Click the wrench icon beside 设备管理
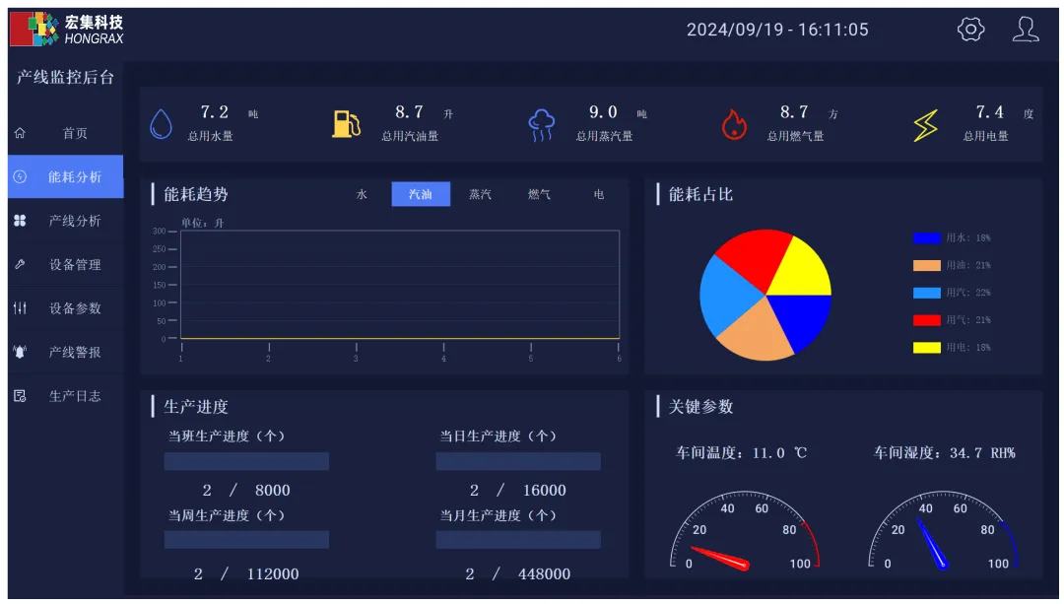 point(21,264)
